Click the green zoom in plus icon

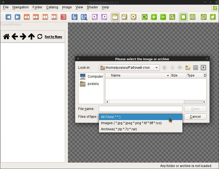tap(154, 17)
